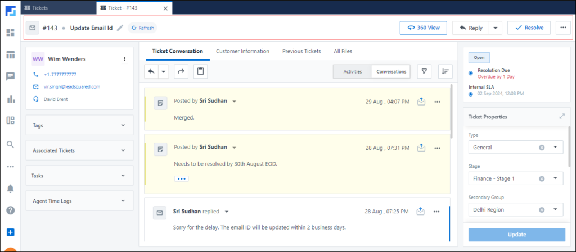Open the help question mark icon
576x252 pixels.
[x=10, y=210]
